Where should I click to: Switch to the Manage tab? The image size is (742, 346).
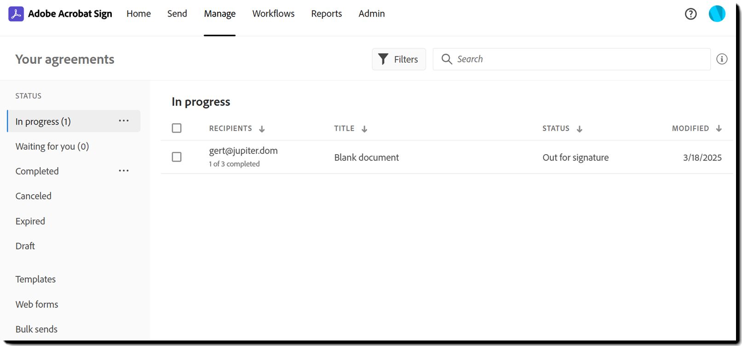[220, 14]
